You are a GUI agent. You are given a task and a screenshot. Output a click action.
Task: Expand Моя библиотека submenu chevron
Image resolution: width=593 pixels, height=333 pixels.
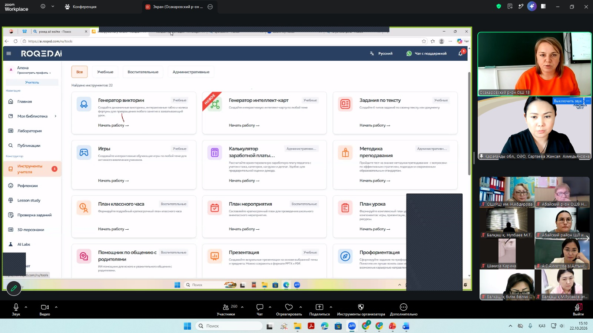coord(56,116)
